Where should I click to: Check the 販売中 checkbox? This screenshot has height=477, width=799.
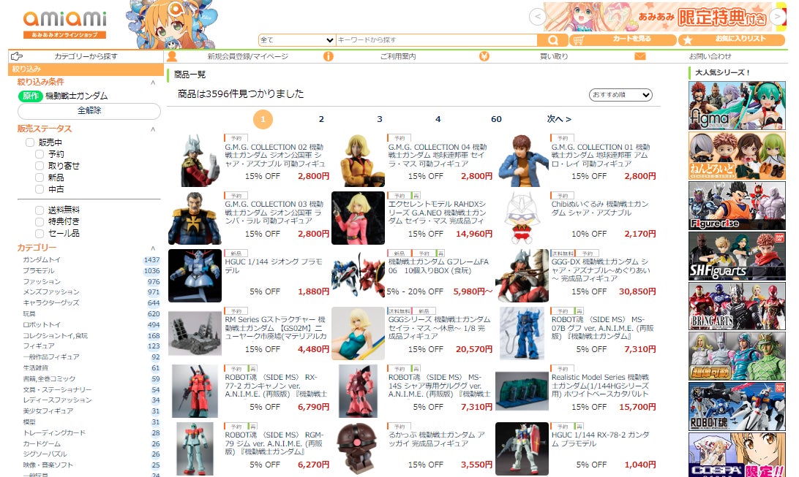click(30, 142)
